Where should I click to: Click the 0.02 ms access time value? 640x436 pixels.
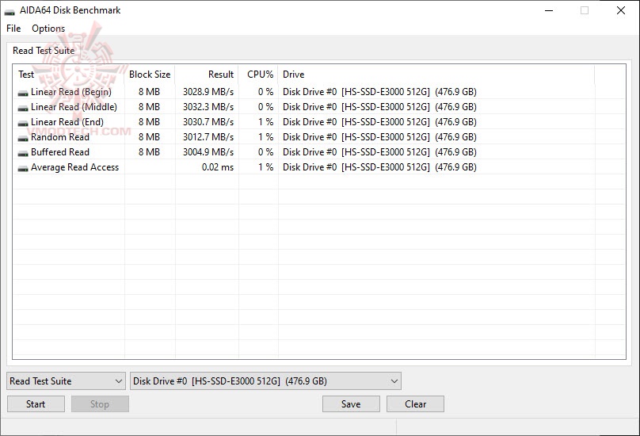point(218,167)
